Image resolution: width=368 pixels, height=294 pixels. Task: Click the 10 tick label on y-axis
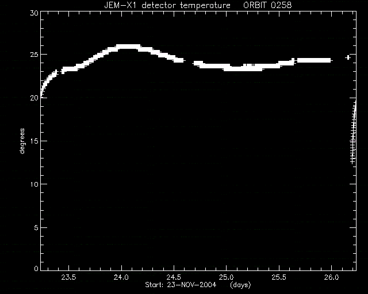(34, 184)
